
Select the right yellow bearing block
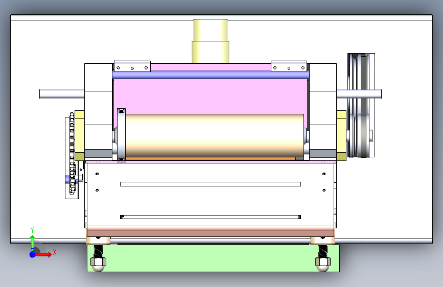(x=341, y=136)
